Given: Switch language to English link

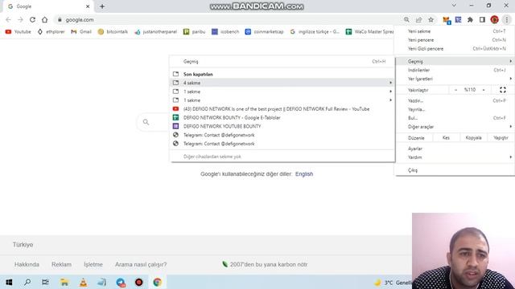Looking at the screenshot, I should (304, 174).
